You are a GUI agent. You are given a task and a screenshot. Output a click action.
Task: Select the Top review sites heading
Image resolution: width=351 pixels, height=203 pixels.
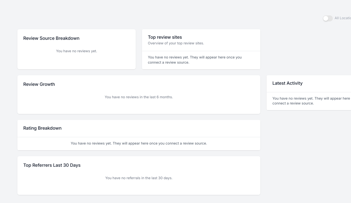pos(165,37)
